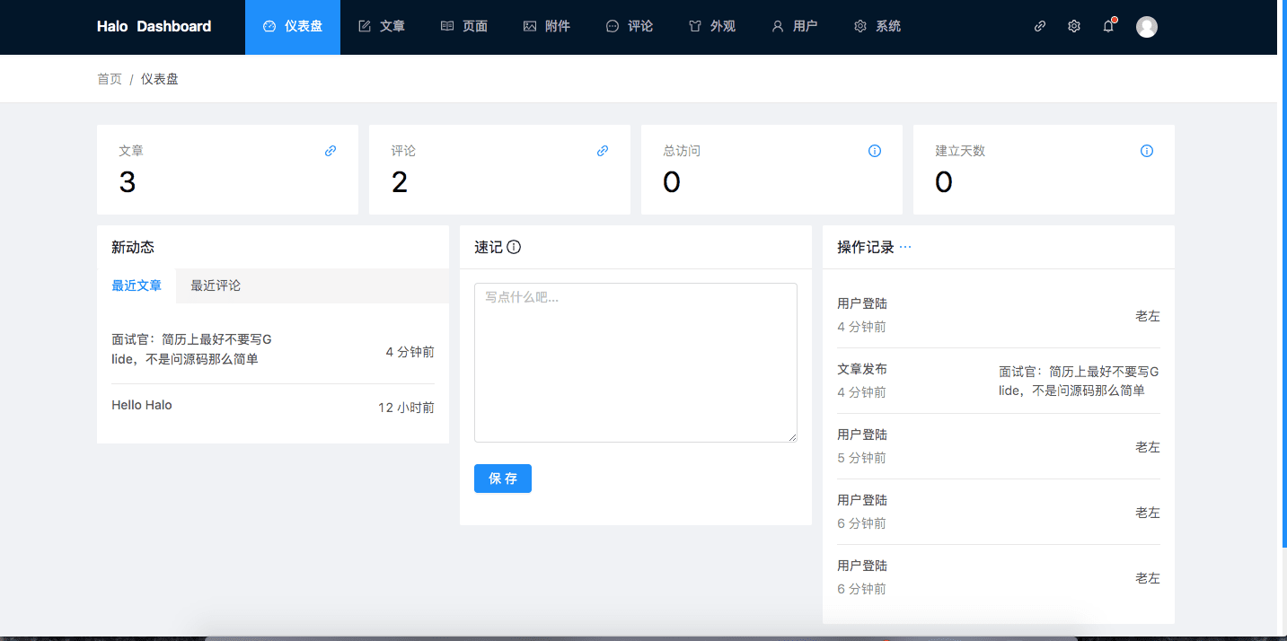
Task: Expand 操作记录 more options ellipsis
Action: [905, 247]
